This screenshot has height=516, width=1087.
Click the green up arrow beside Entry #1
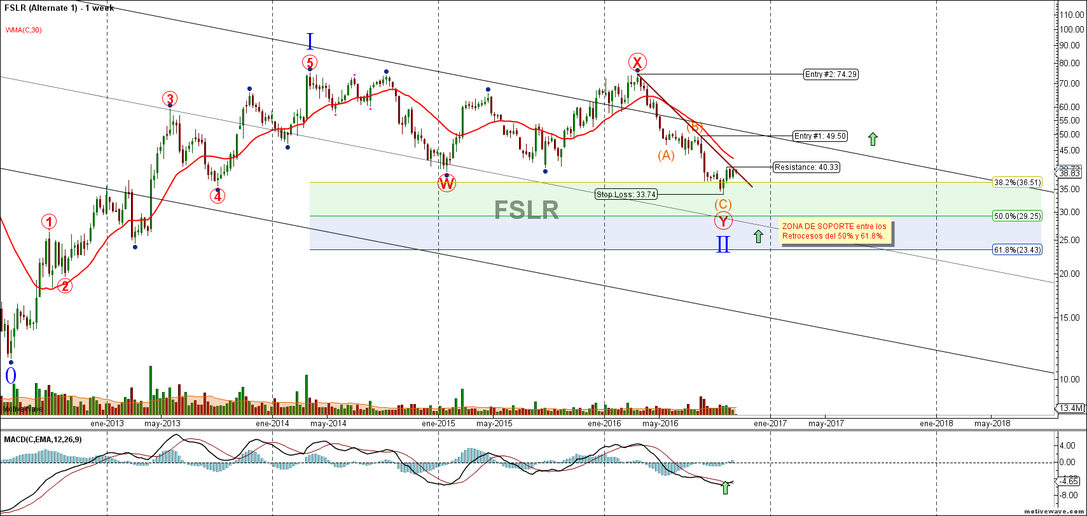[873, 138]
